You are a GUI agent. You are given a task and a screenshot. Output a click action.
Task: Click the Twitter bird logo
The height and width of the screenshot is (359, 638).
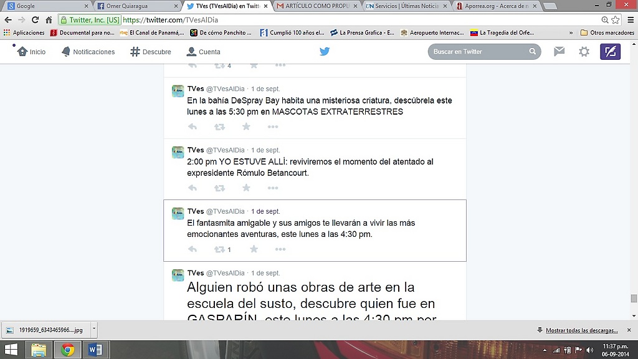[x=325, y=52]
